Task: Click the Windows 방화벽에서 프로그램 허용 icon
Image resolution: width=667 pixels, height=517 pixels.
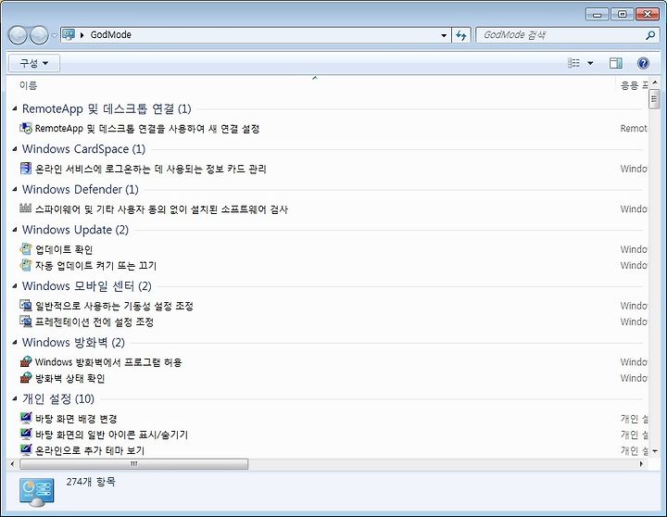Action: [x=26, y=361]
